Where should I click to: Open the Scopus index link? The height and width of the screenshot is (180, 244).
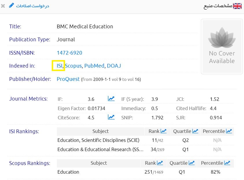[73, 66]
